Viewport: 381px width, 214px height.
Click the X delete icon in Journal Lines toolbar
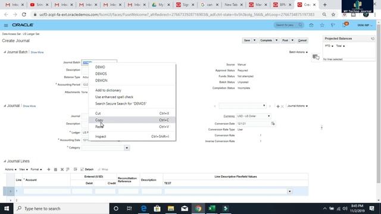point(62,169)
